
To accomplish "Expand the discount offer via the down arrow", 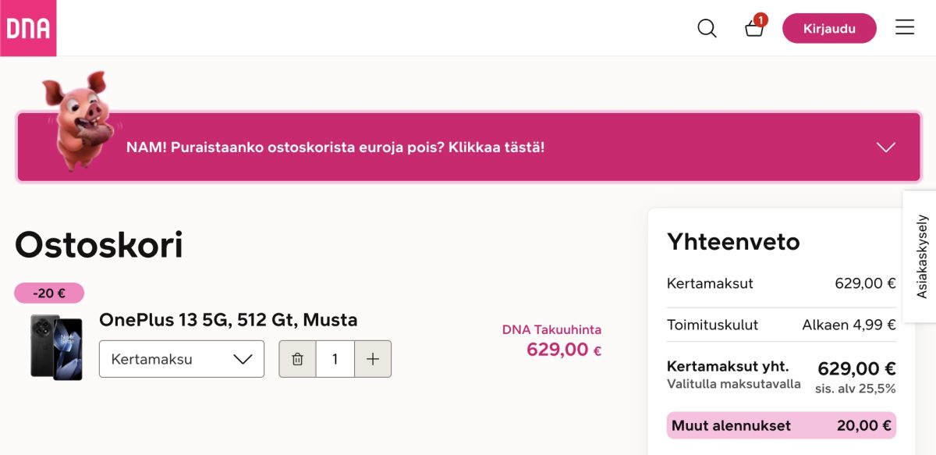I will (x=885, y=147).
